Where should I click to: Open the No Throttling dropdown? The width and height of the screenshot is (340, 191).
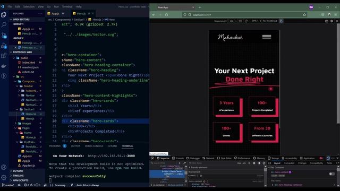270,21
